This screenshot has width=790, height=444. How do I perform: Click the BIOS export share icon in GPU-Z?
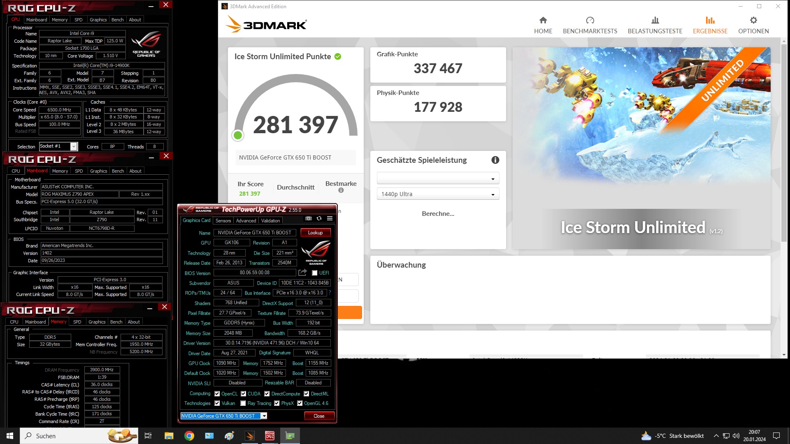coord(302,273)
